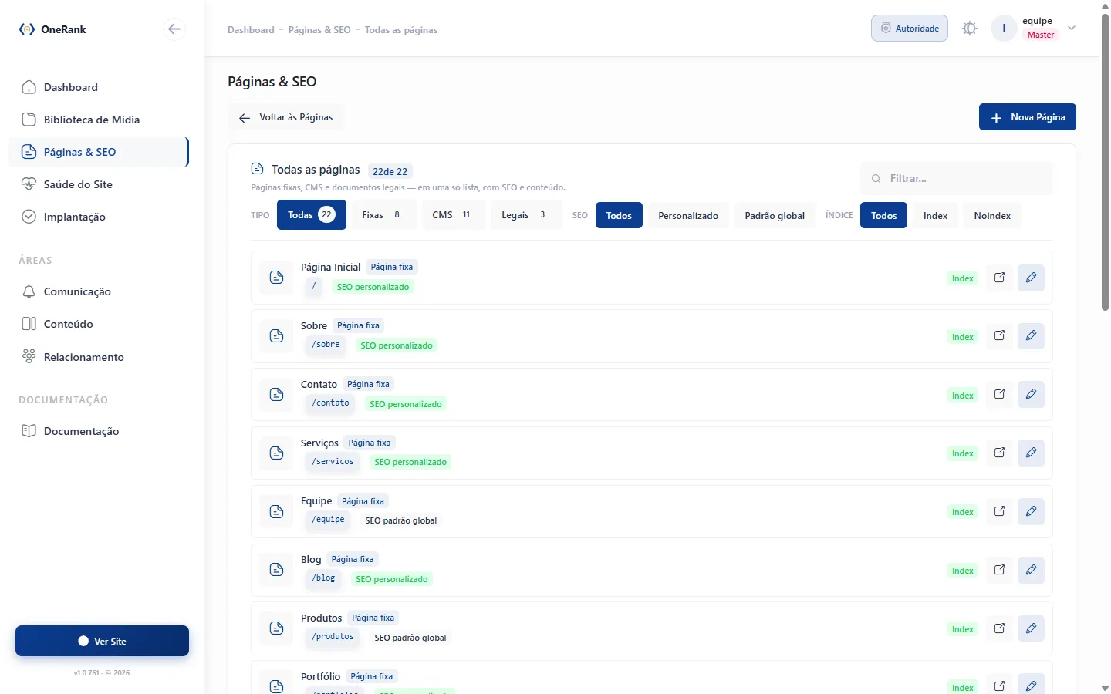
Task: Open Documentação in the sidebar
Action: click(99, 431)
